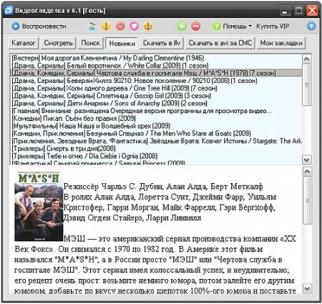Click the yellow exclamation mark toolbar icon
Viewport: 322px width, 304px height.
click(x=106, y=26)
